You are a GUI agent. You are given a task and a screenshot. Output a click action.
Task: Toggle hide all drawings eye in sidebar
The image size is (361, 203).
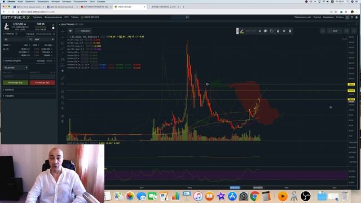[63, 108]
